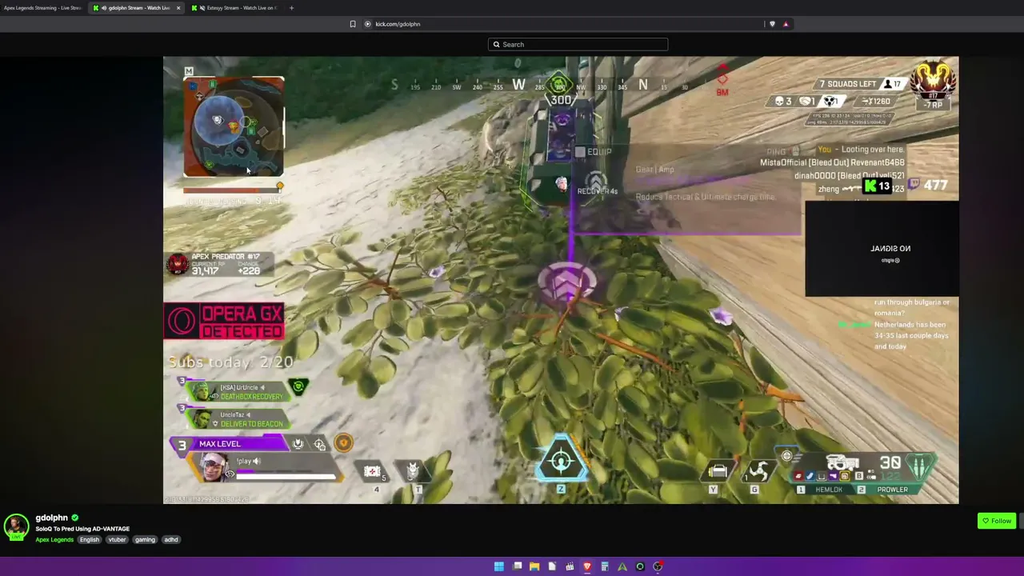
Task: Open File Explorer from the taskbar
Action: tap(534, 566)
